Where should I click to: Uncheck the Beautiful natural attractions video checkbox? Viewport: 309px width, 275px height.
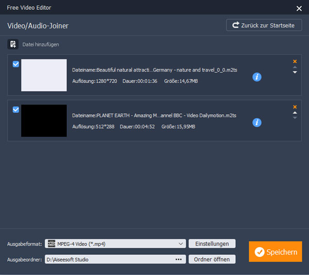coord(16,64)
